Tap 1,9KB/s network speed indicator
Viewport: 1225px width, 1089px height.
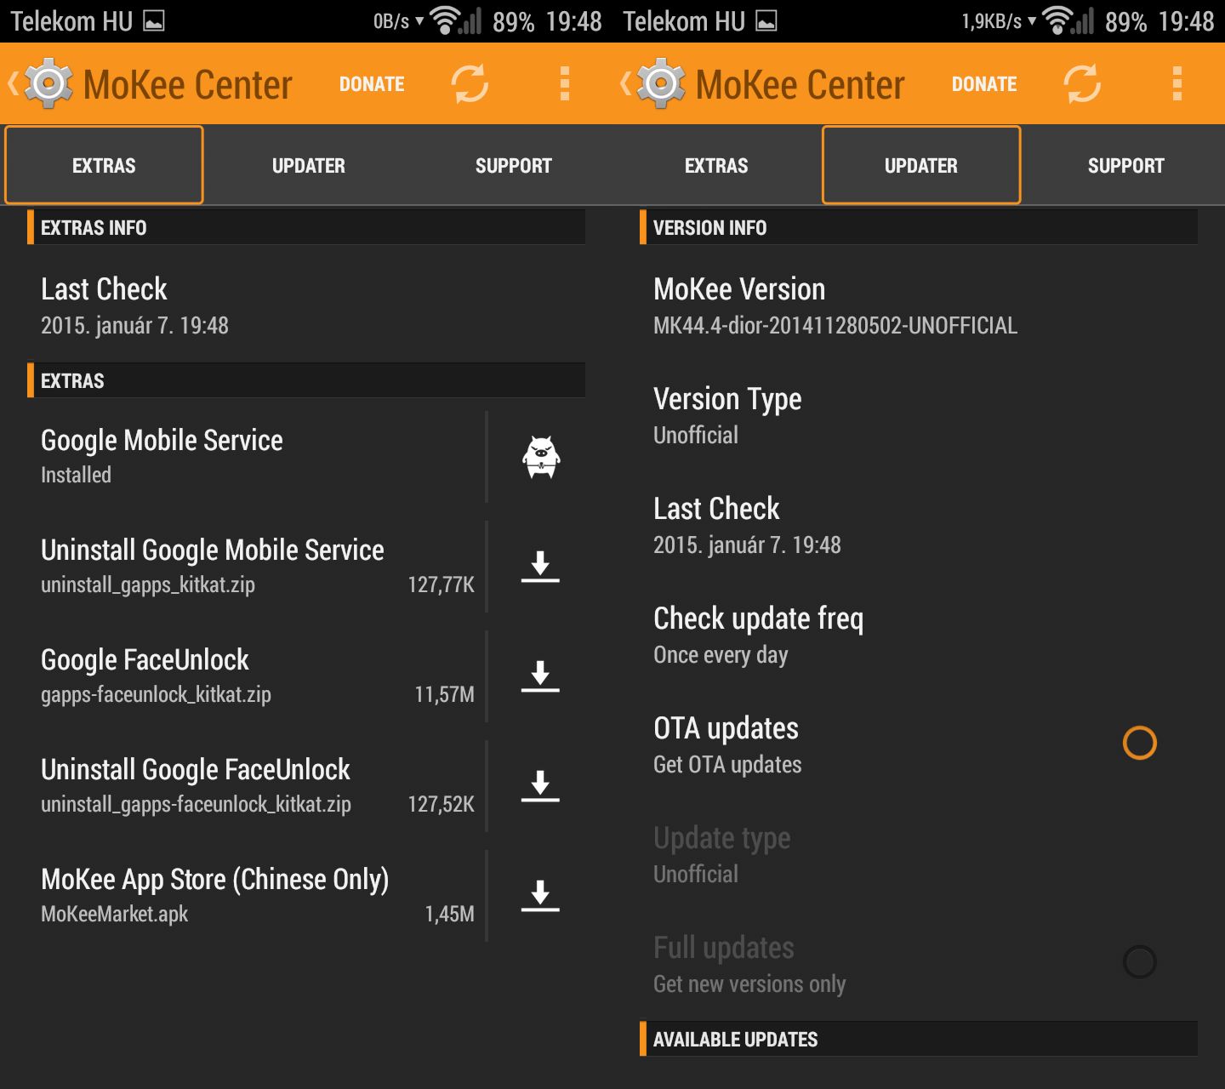[992, 21]
